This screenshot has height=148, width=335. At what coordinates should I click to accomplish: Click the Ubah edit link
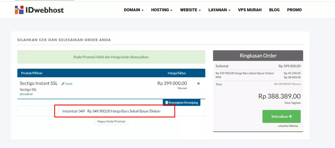[x=67, y=84]
